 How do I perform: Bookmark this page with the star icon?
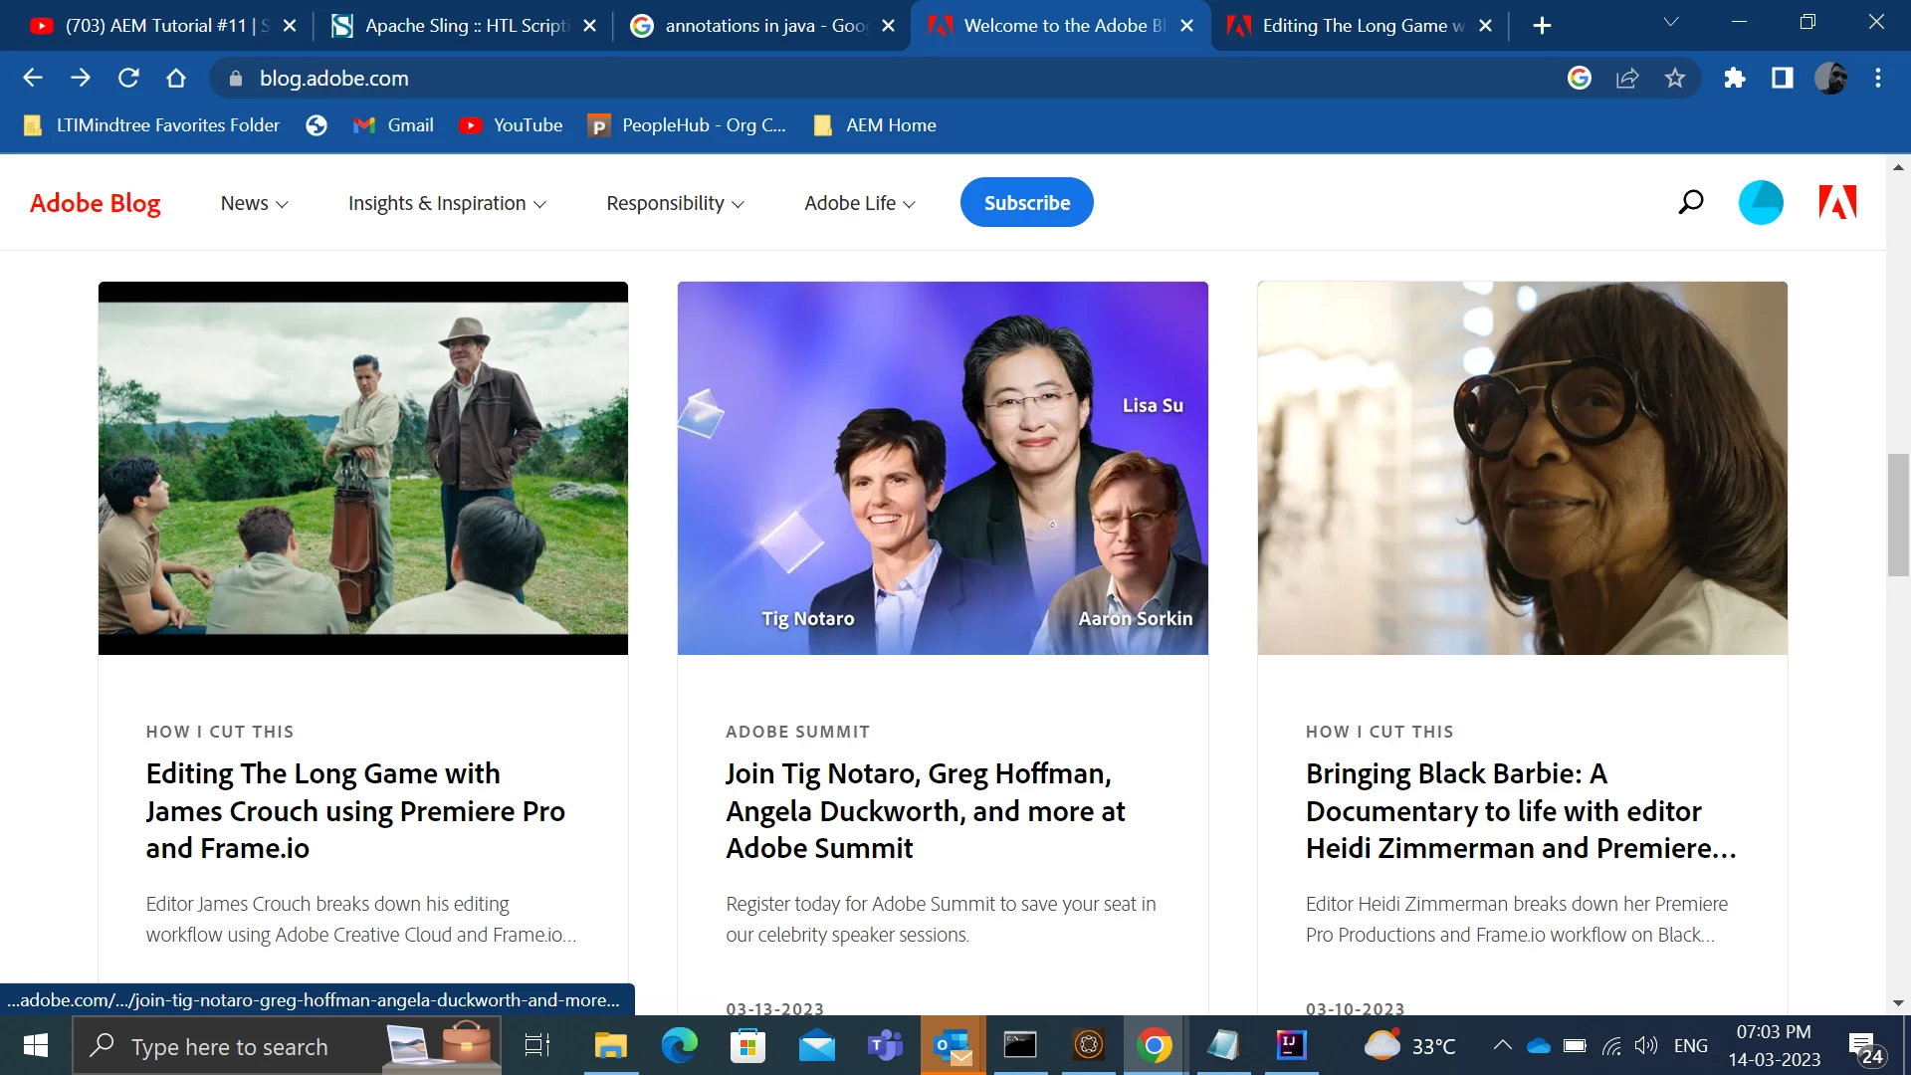click(x=1675, y=79)
